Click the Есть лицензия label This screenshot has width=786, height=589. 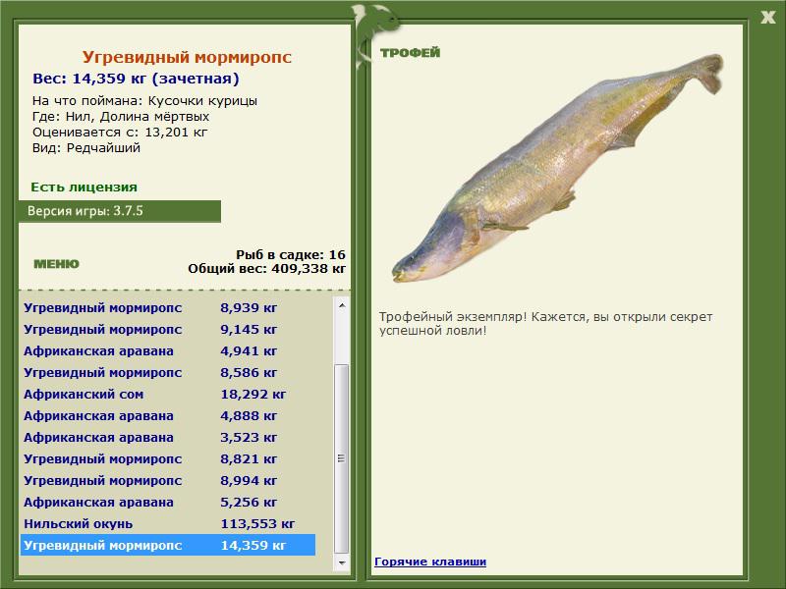[84, 187]
